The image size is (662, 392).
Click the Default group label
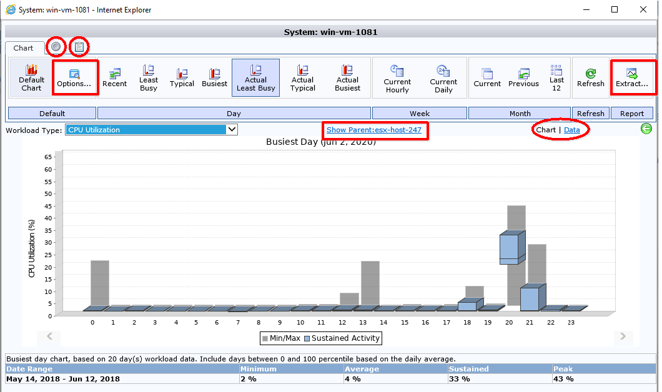[52, 113]
